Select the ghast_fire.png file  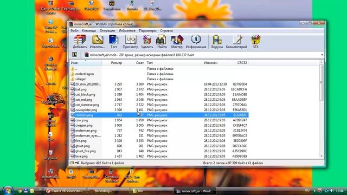click(x=159, y=151)
